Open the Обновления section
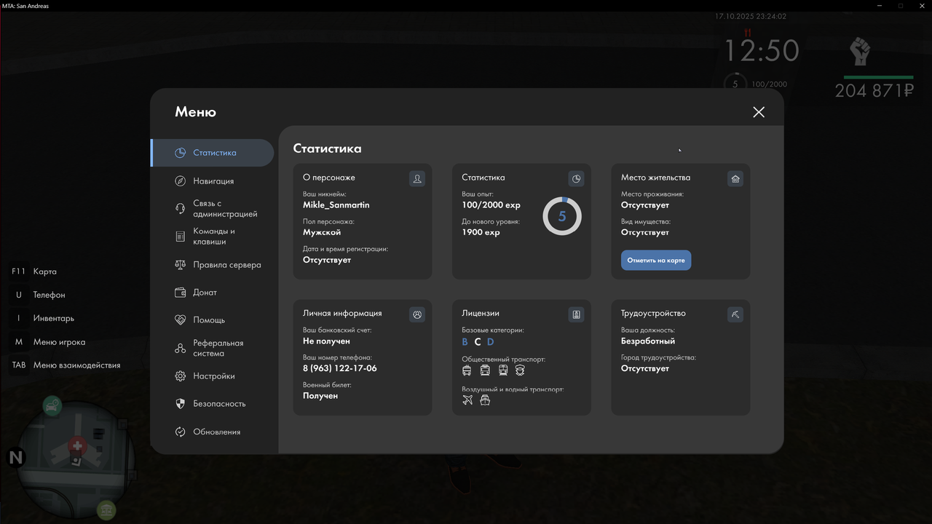932x524 pixels. (x=213, y=432)
